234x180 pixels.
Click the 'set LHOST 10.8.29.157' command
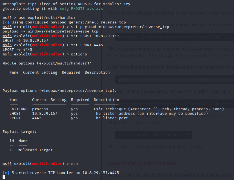(95, 36)
